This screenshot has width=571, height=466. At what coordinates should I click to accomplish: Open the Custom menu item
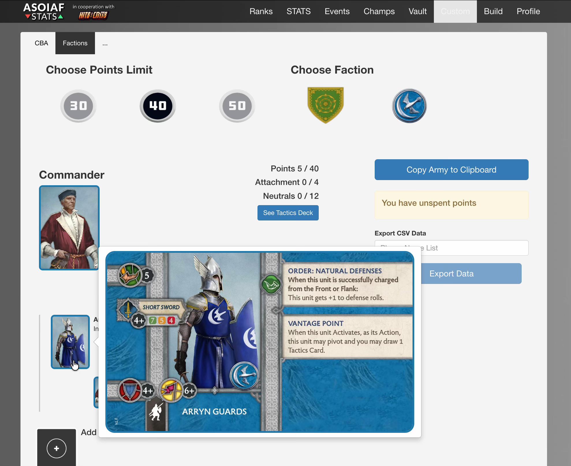pos(455,11)
